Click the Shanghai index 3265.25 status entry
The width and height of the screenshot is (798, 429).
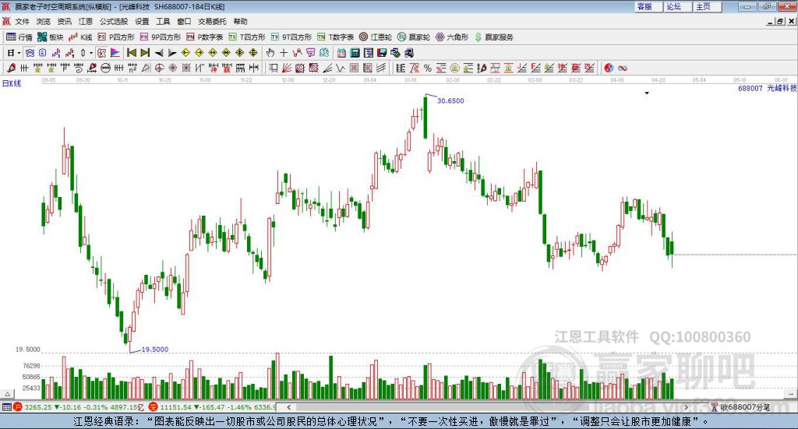tap(80, 407)
